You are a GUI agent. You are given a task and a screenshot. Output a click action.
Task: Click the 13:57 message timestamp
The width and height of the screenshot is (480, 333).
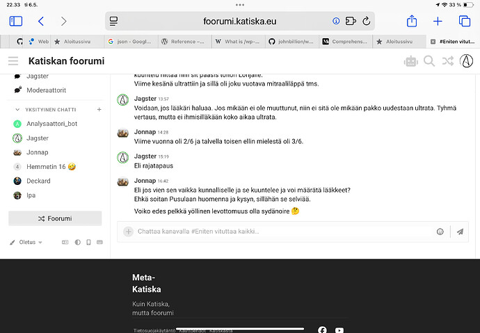[x=163, y=99]
